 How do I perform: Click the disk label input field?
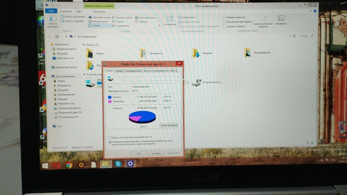(x=151, y=79)
